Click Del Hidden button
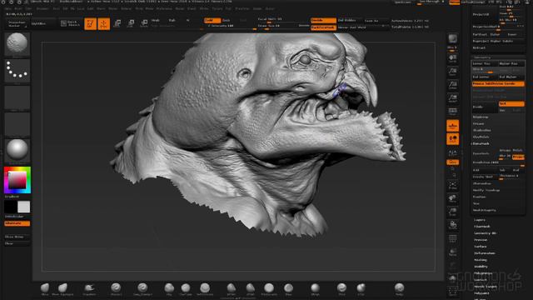533x300 pixels. (x=349, y=20)
